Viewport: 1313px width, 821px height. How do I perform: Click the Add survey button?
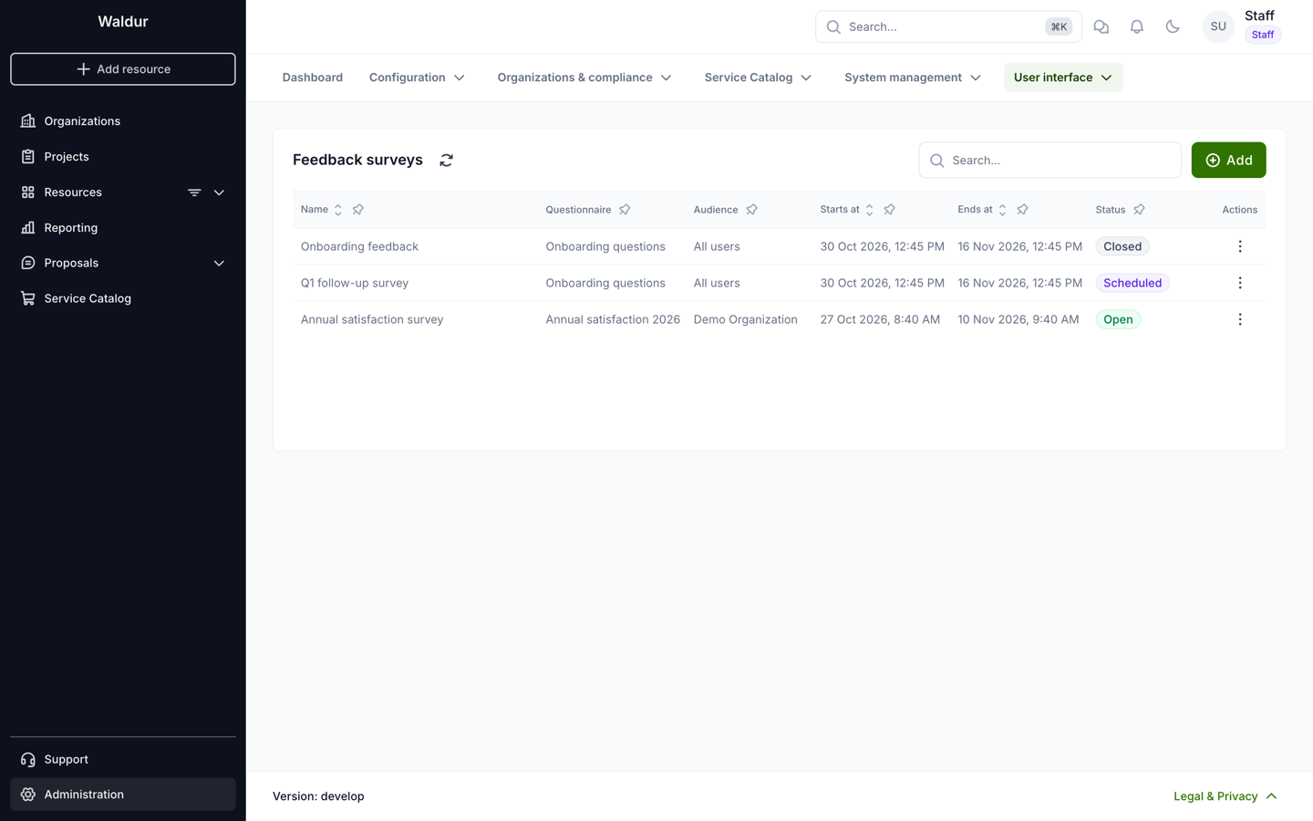coord(1228,161)
